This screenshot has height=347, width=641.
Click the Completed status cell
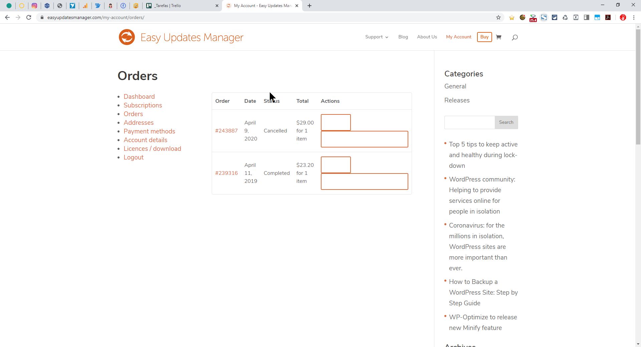276,173
